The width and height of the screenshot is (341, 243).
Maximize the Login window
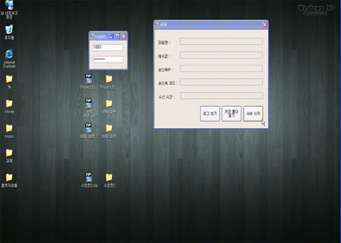click(x=117, y=37)
